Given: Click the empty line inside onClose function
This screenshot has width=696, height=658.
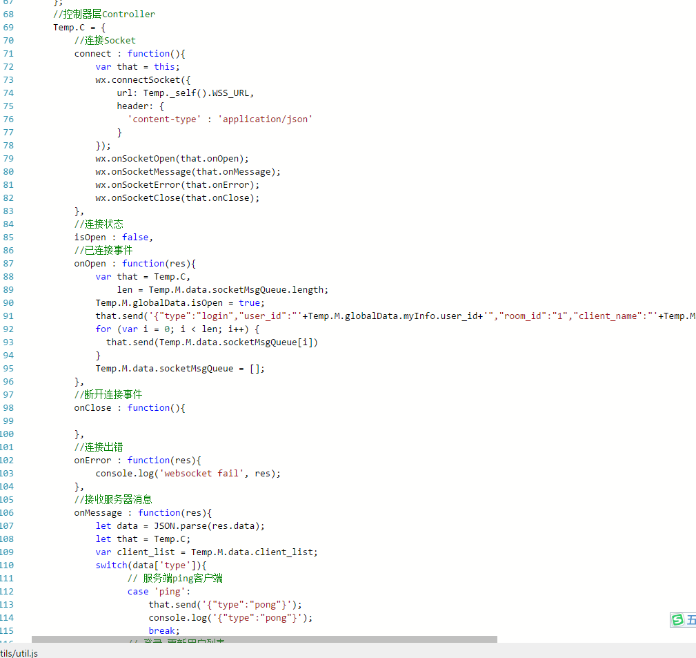Looking at the screenshot, I should click(138, 420).
